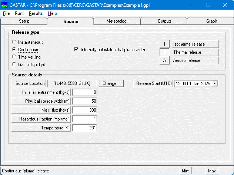234x175 pixels.
Task: Switch to the Meteorology tab
Action: pyautogui.click(x=117, y=21)
